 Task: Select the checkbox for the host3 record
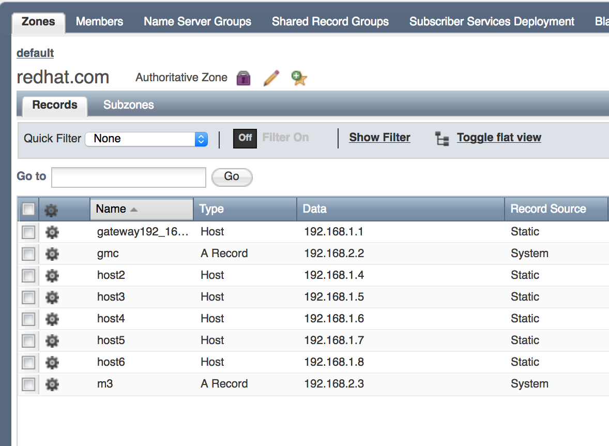(x=28, y=298)
